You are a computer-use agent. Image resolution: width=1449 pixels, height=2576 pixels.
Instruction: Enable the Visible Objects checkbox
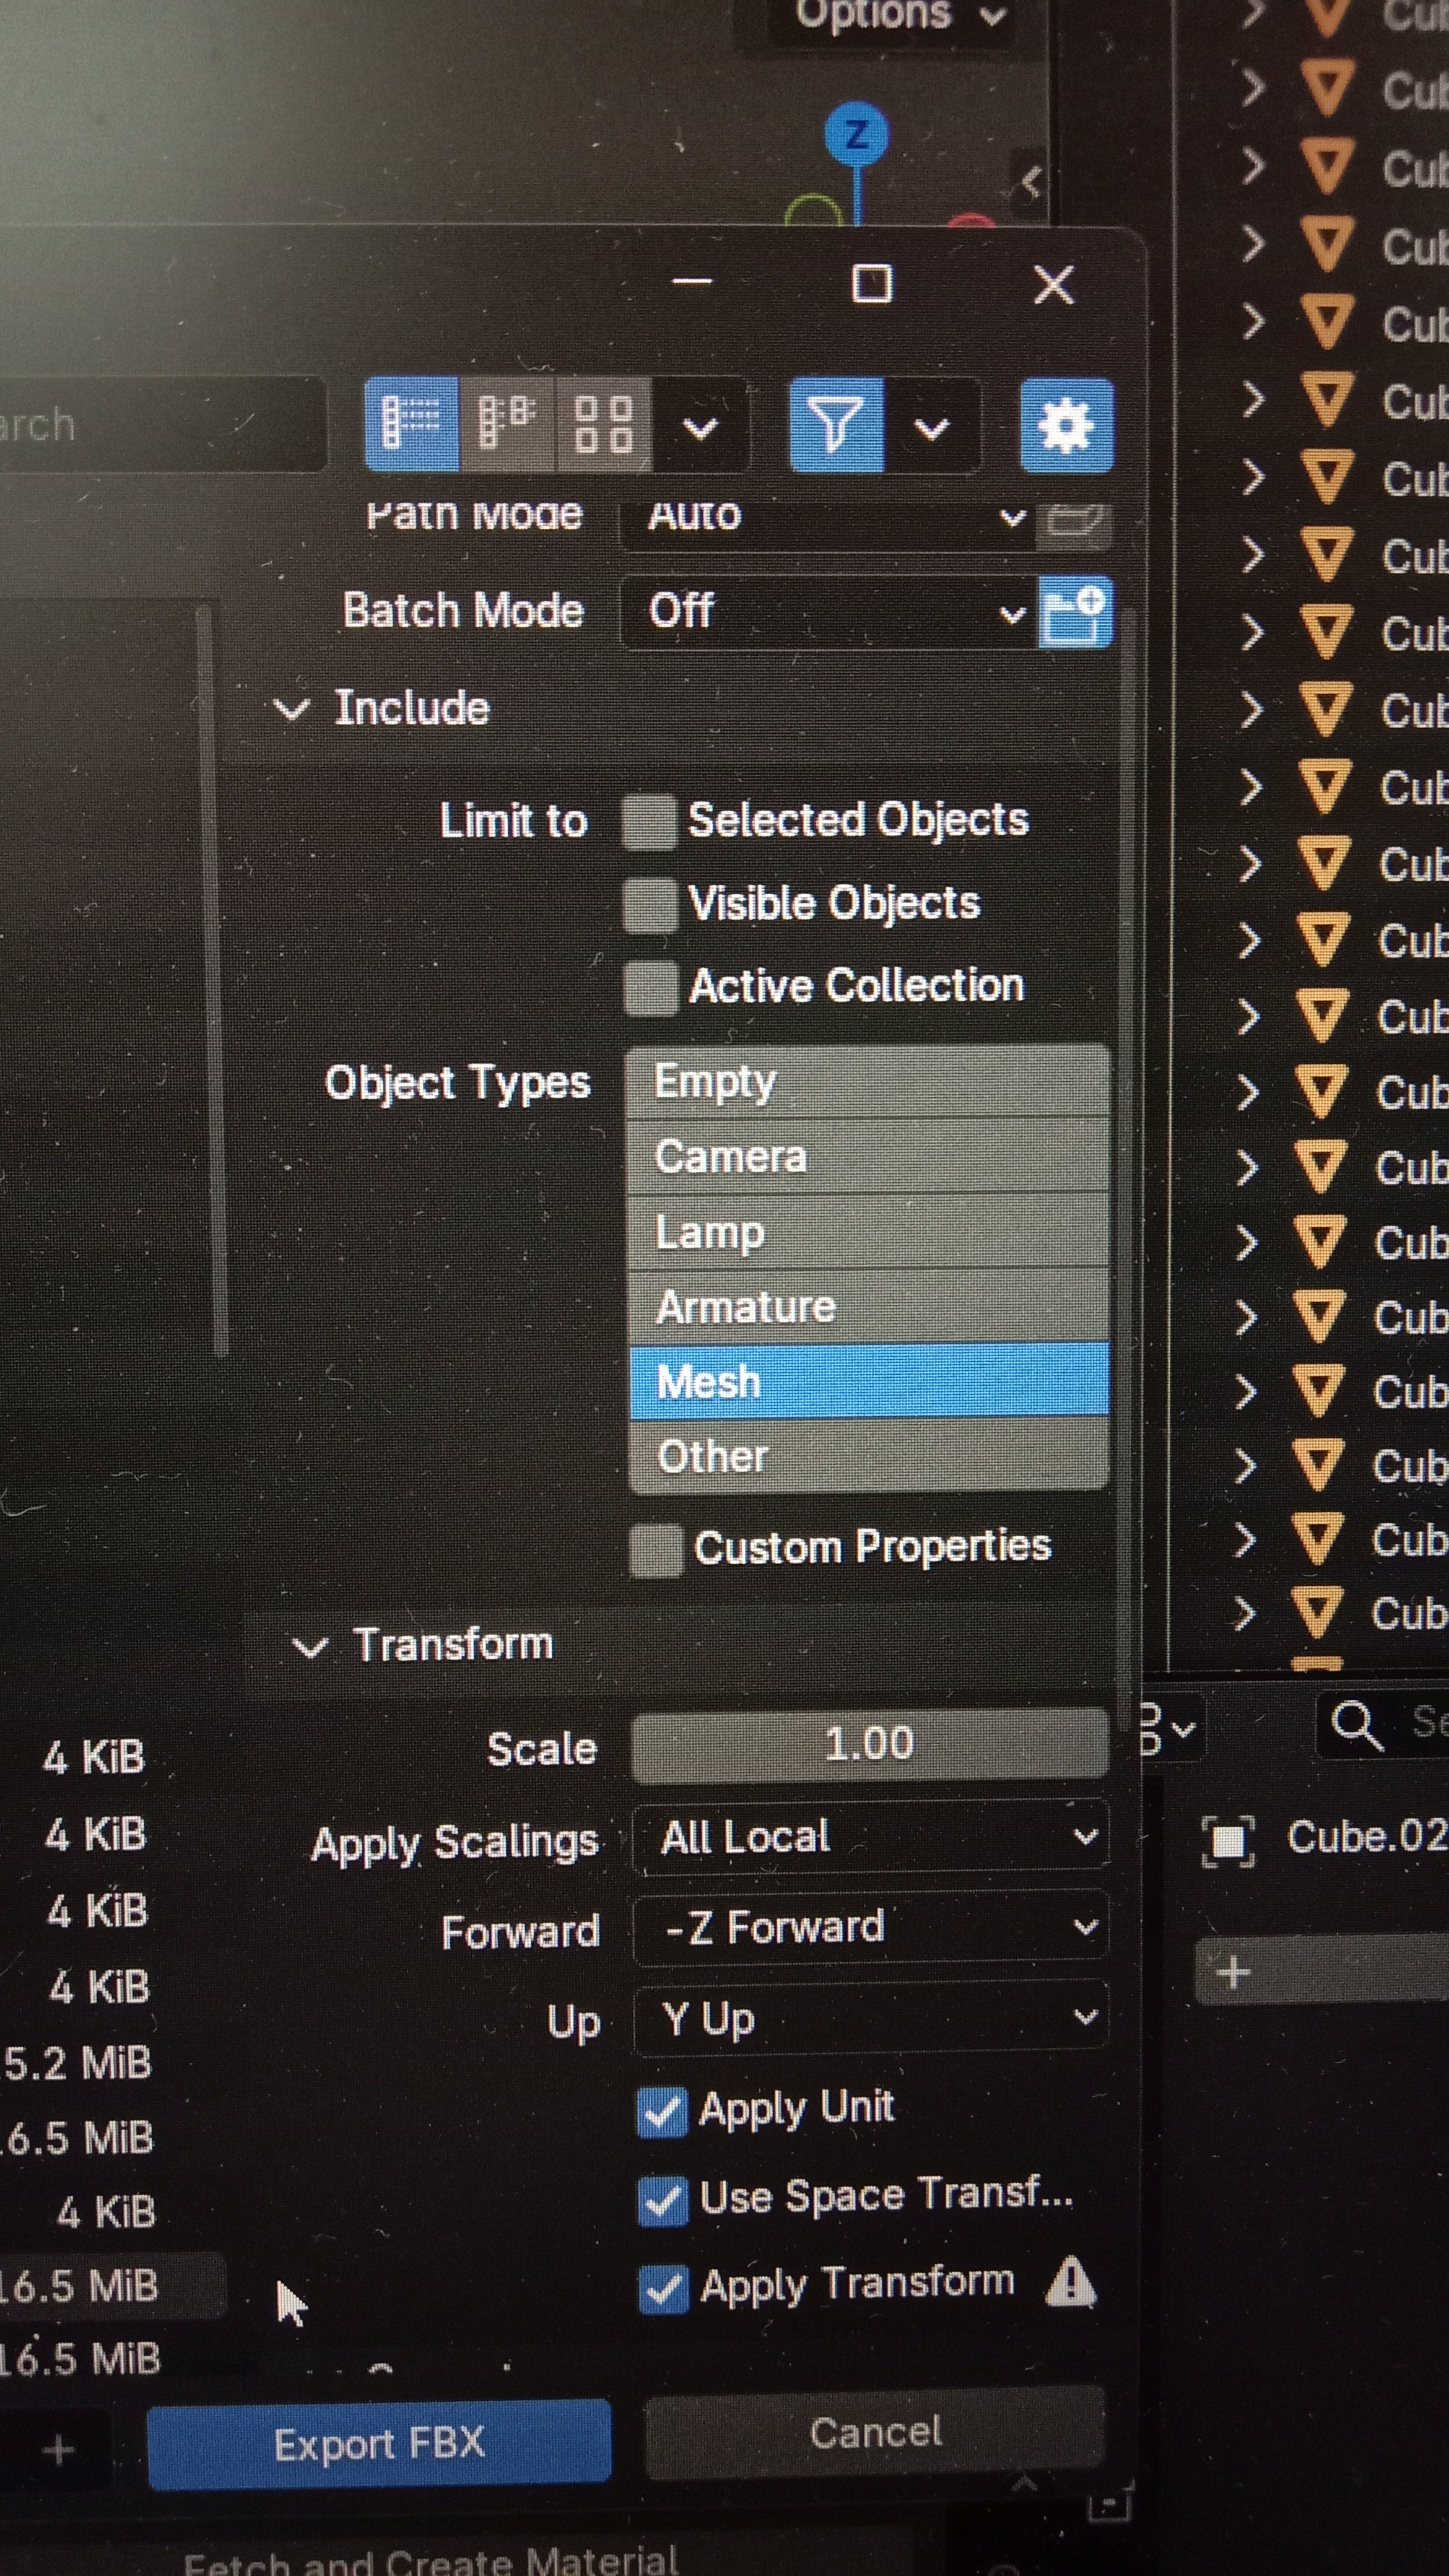(650, 905)
